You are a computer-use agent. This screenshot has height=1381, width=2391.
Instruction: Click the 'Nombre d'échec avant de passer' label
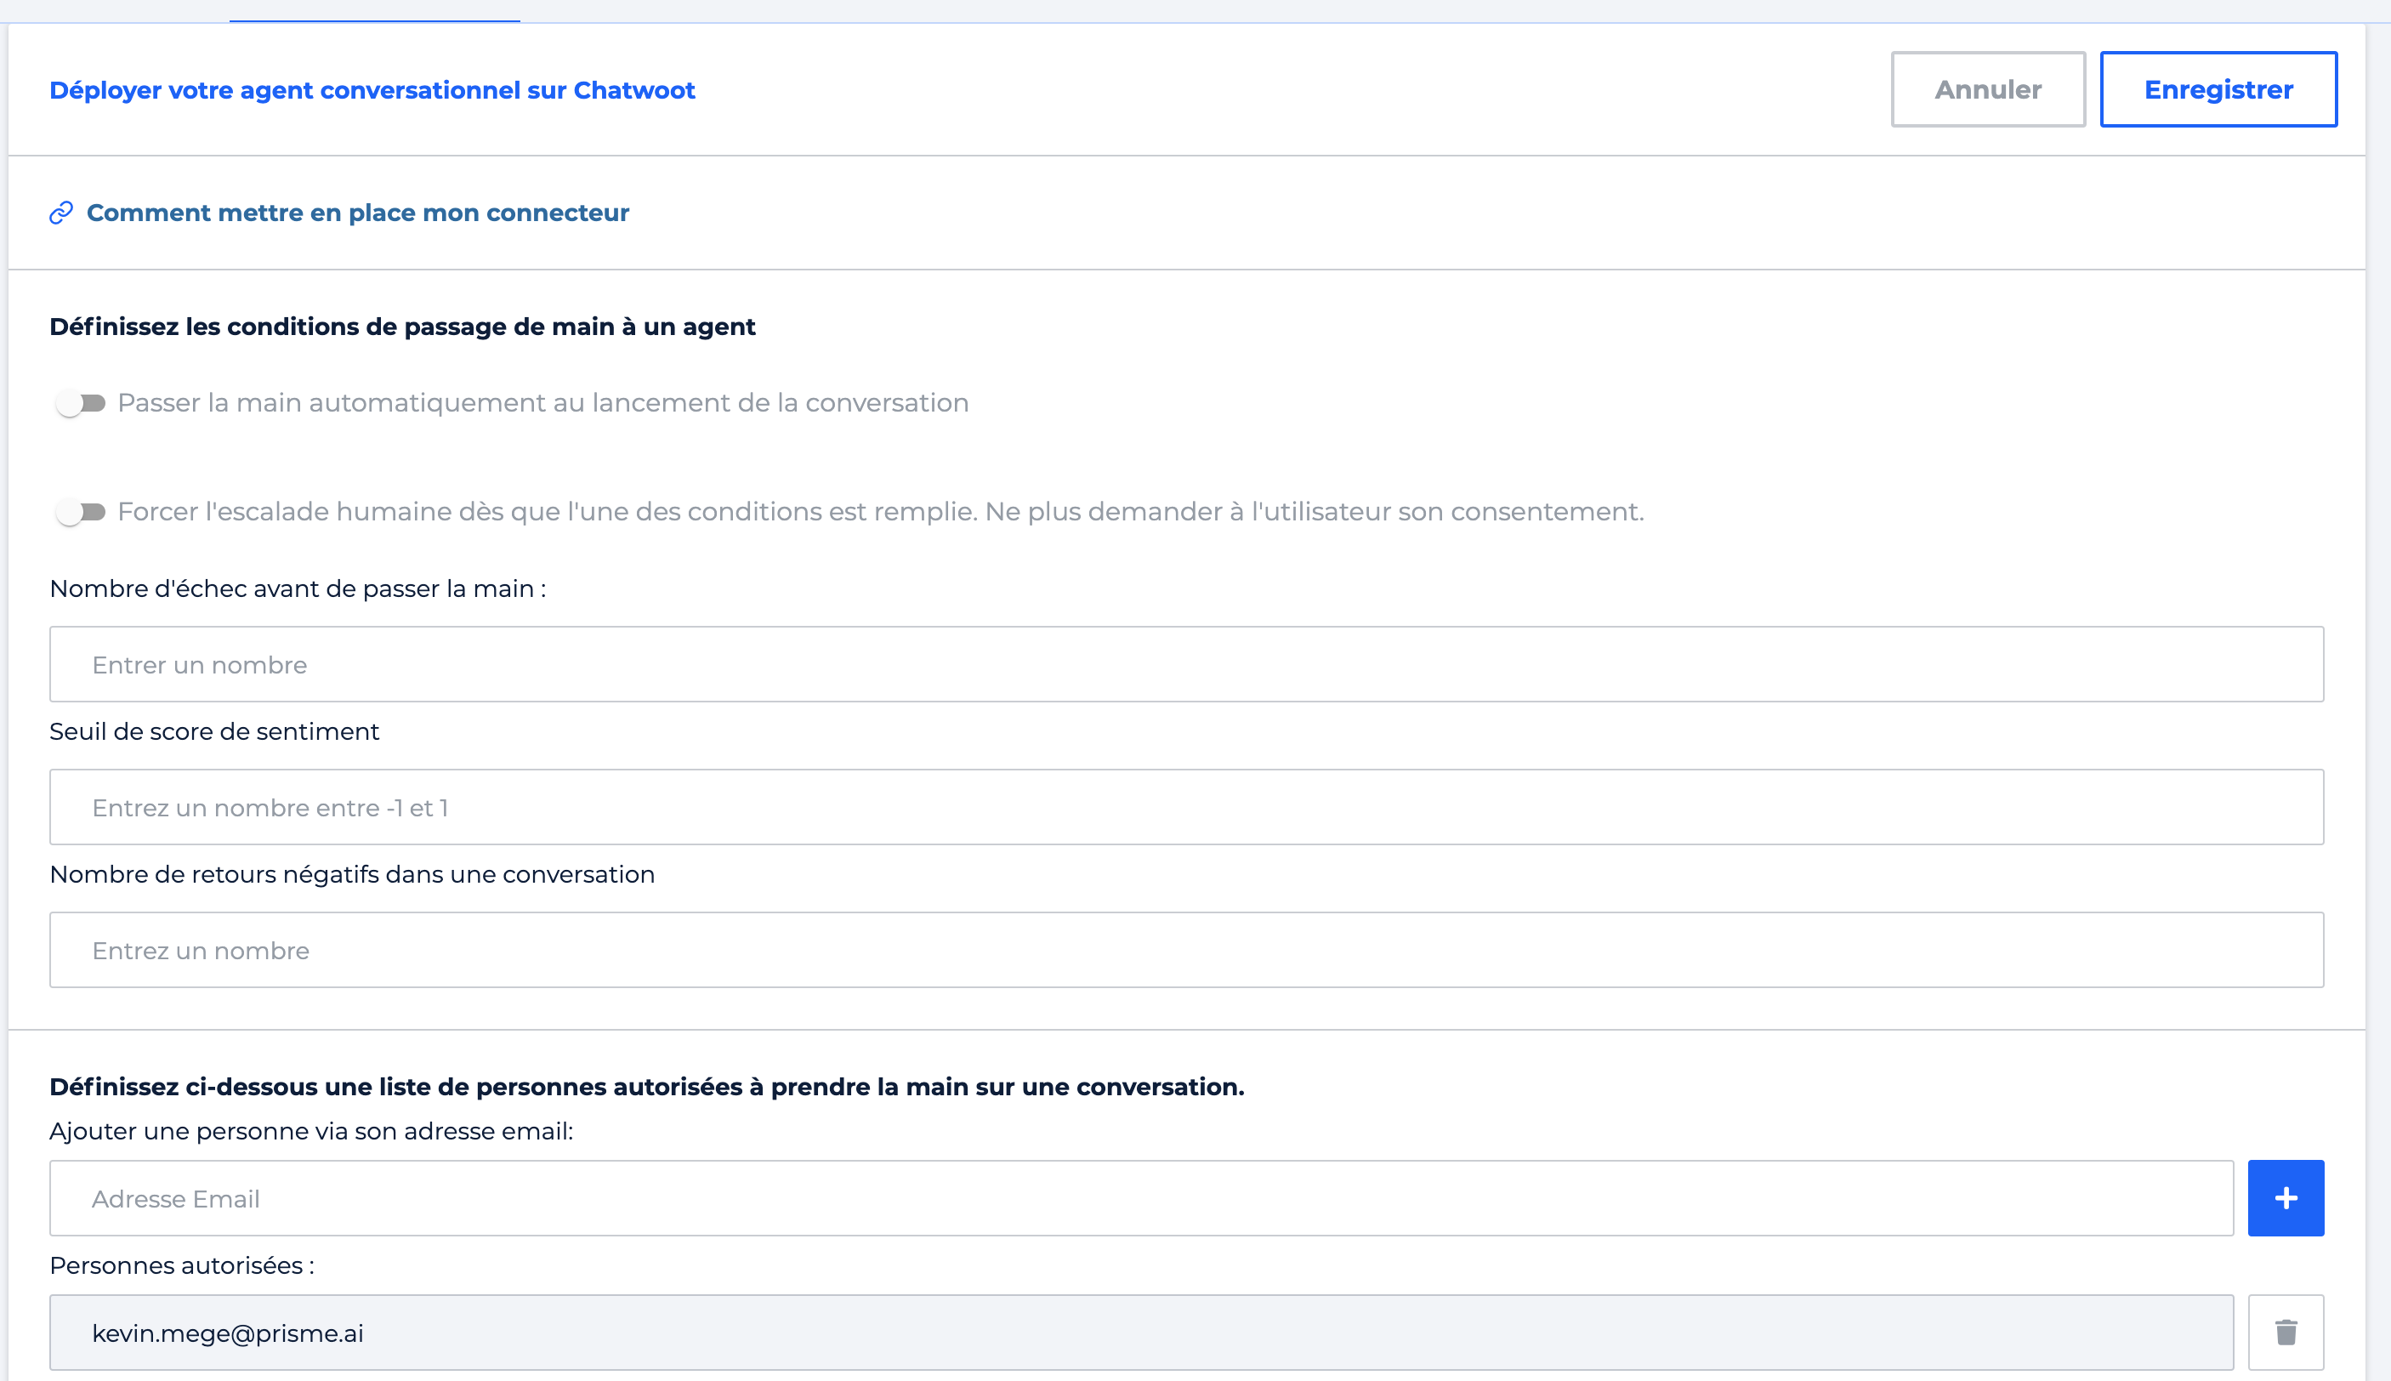click(298, 589)
